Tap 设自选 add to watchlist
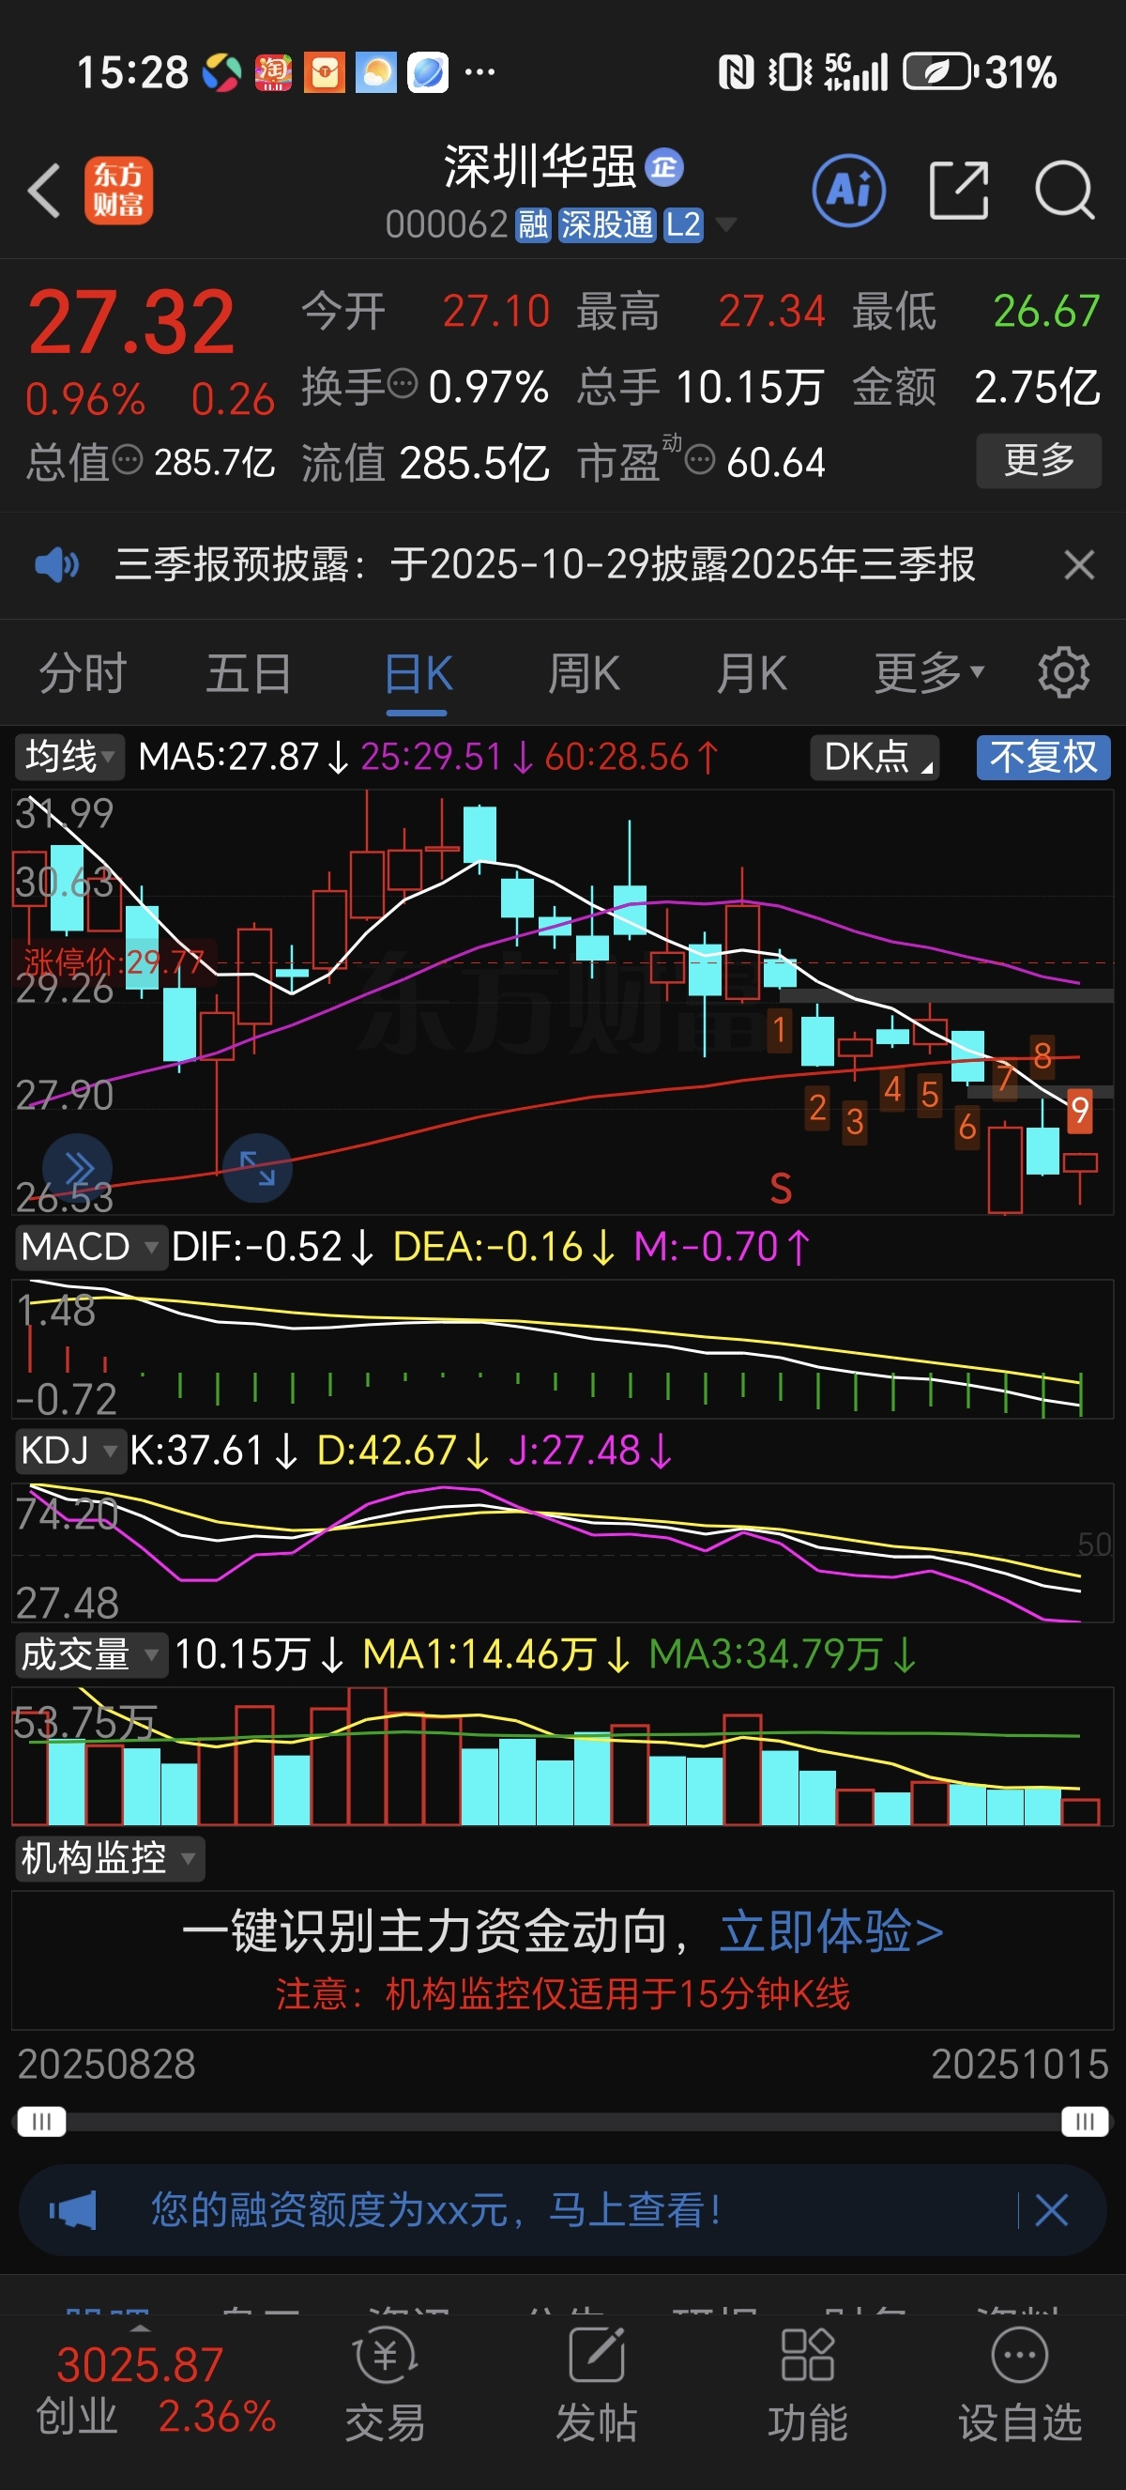 (x=1020, y=2383)
